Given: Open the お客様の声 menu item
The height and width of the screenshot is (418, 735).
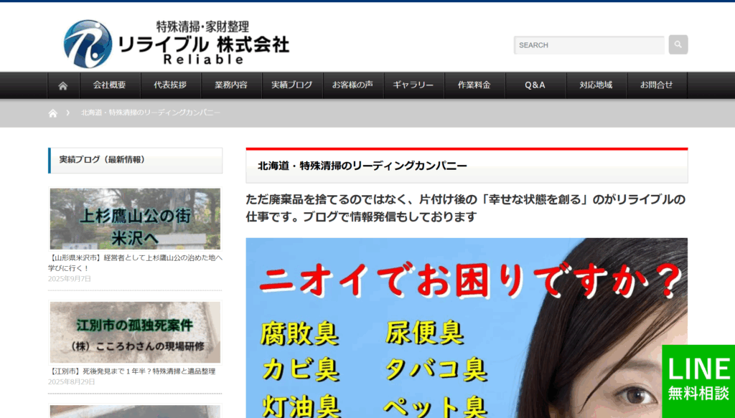Looking at the screenshot, I should [352, 85].
